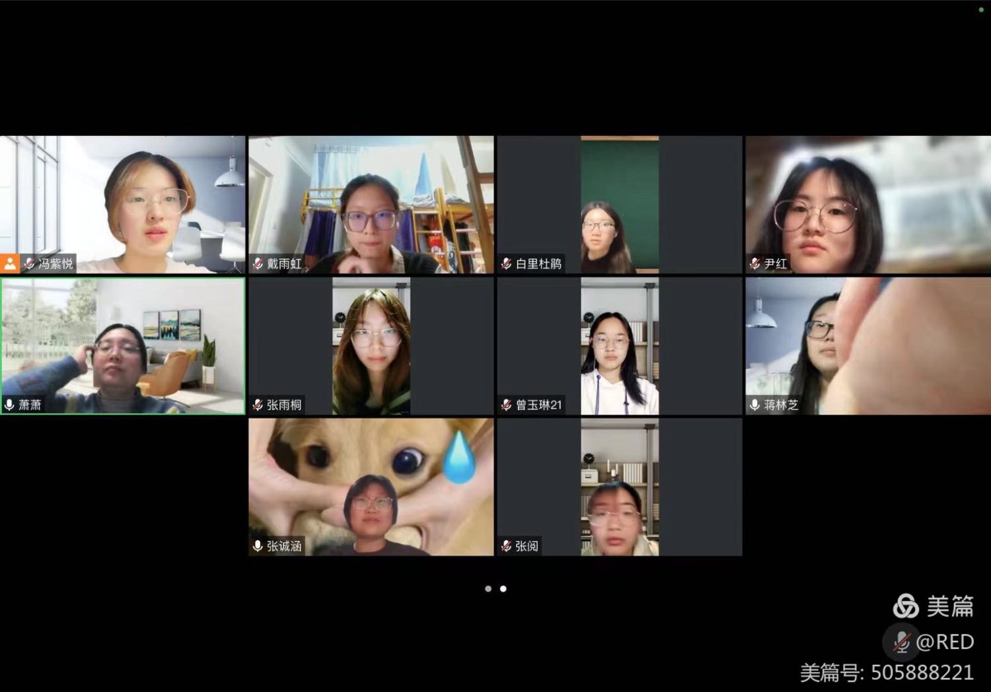Click the muted mic icon beside 尹红
The width and height of the screenshot is (991, 692).
coord(755,263)
